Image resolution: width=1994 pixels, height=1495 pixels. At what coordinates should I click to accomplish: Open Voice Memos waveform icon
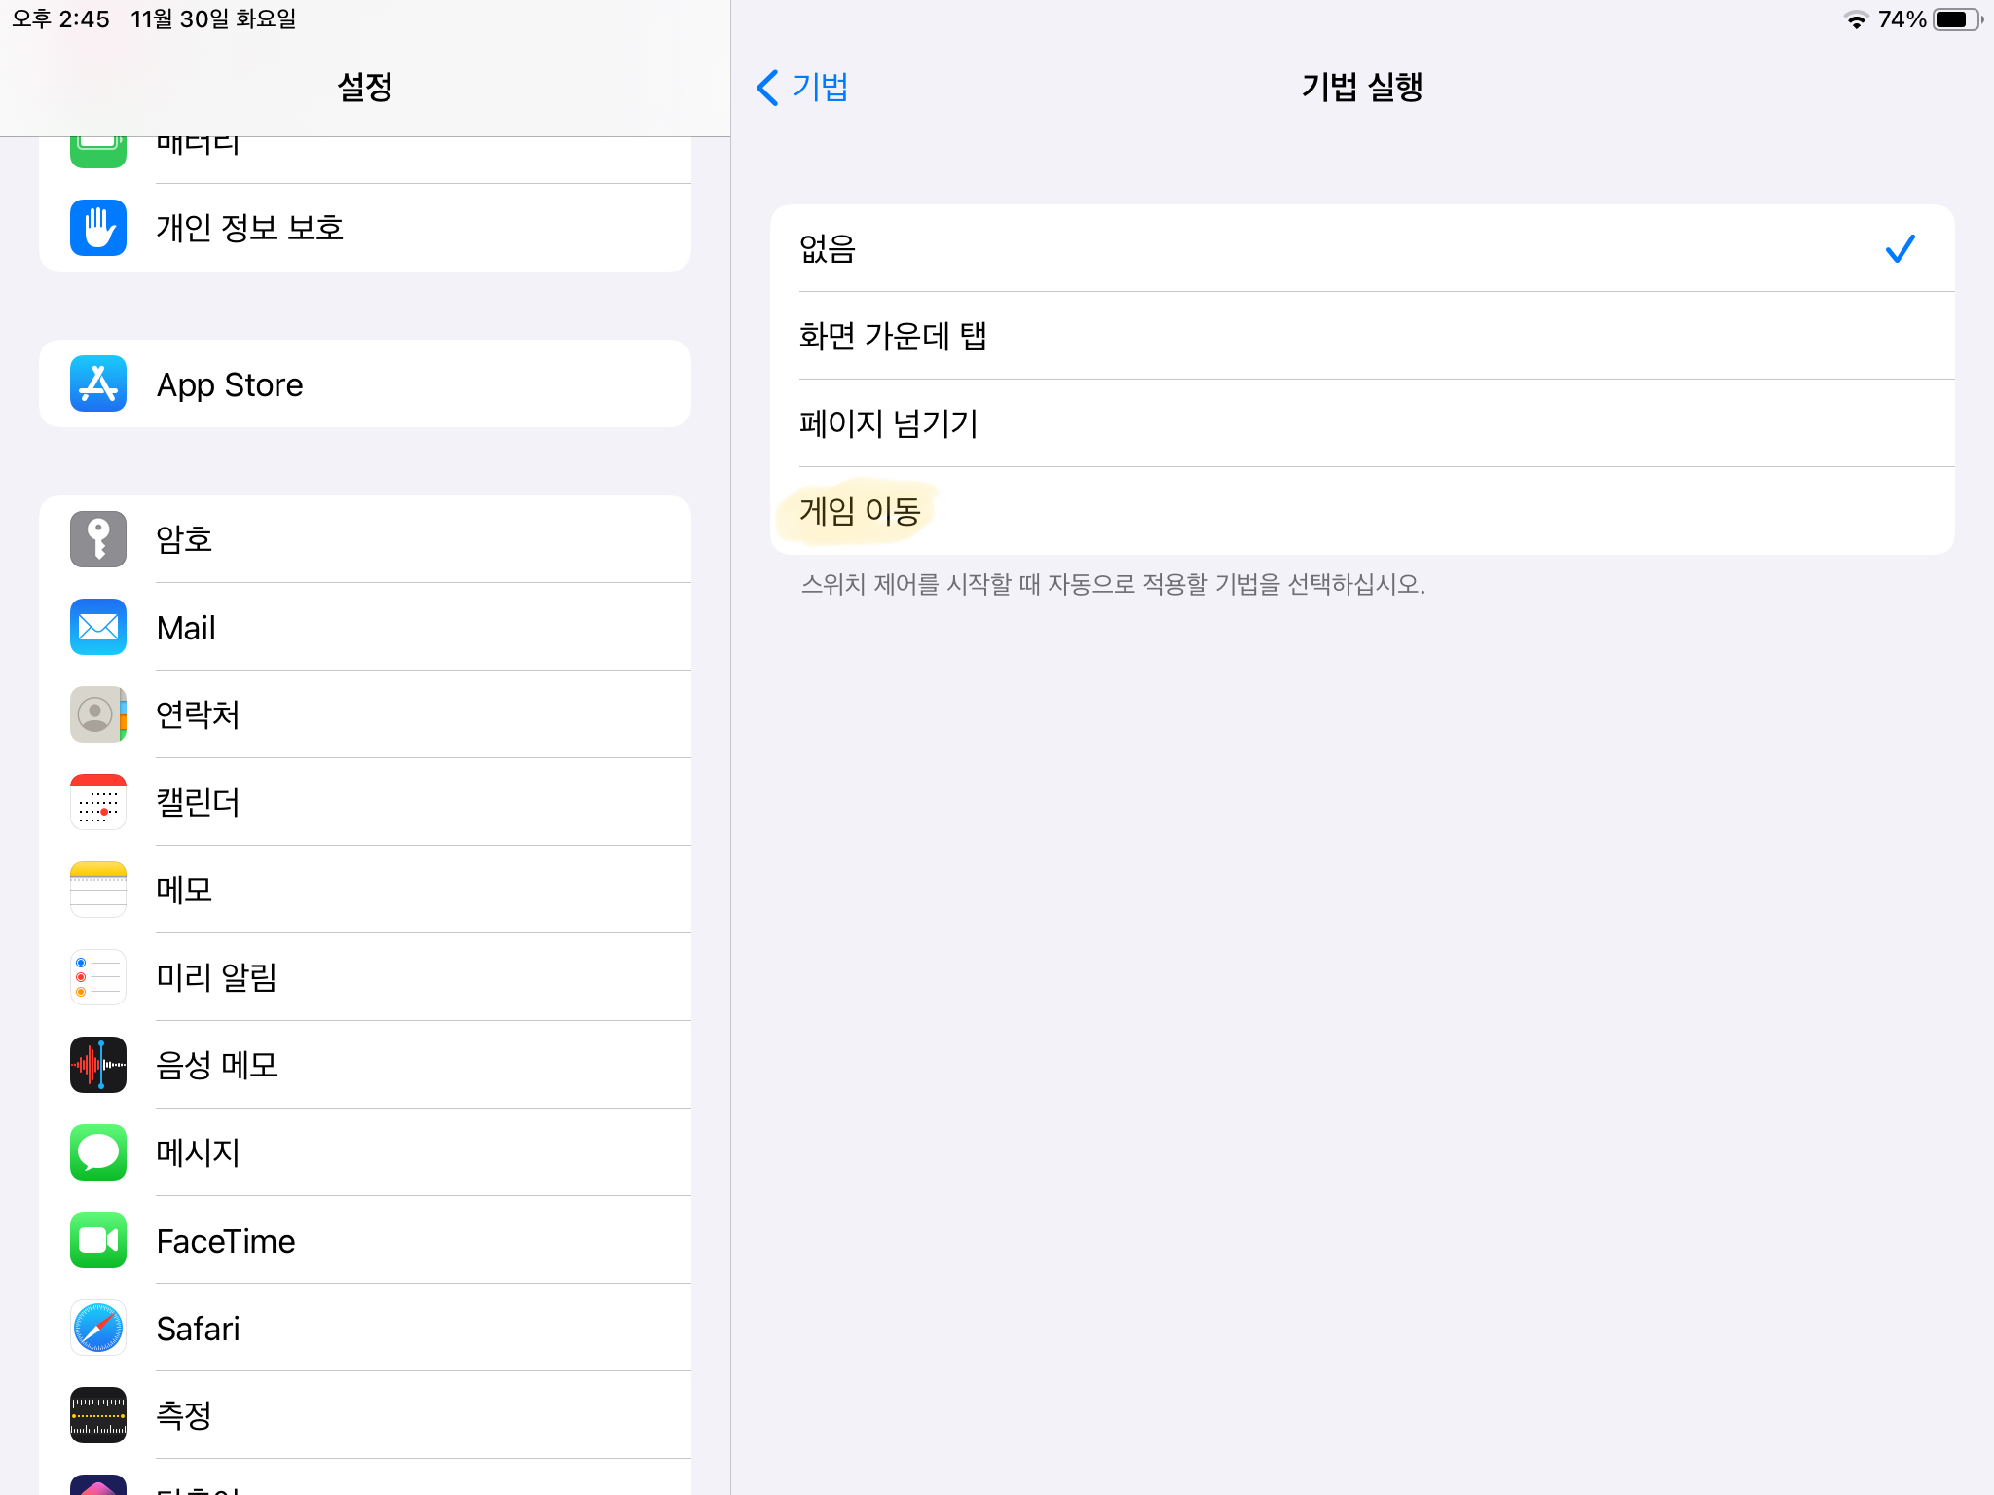(98, 1065)
